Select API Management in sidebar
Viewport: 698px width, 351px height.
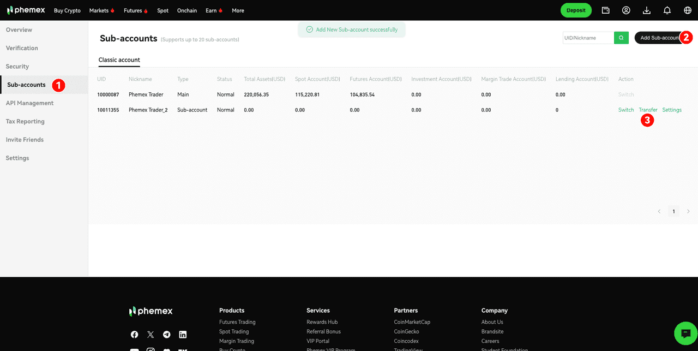pos(29,103)
